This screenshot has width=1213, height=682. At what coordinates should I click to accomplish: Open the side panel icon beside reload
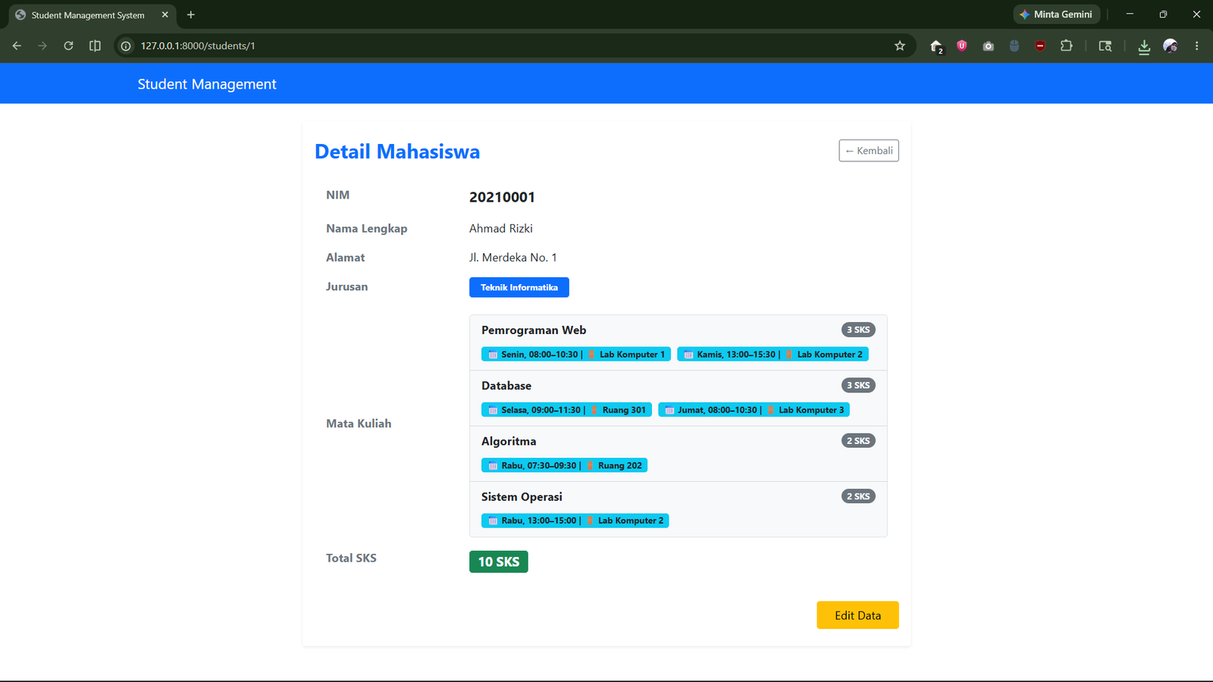(95, 45)
